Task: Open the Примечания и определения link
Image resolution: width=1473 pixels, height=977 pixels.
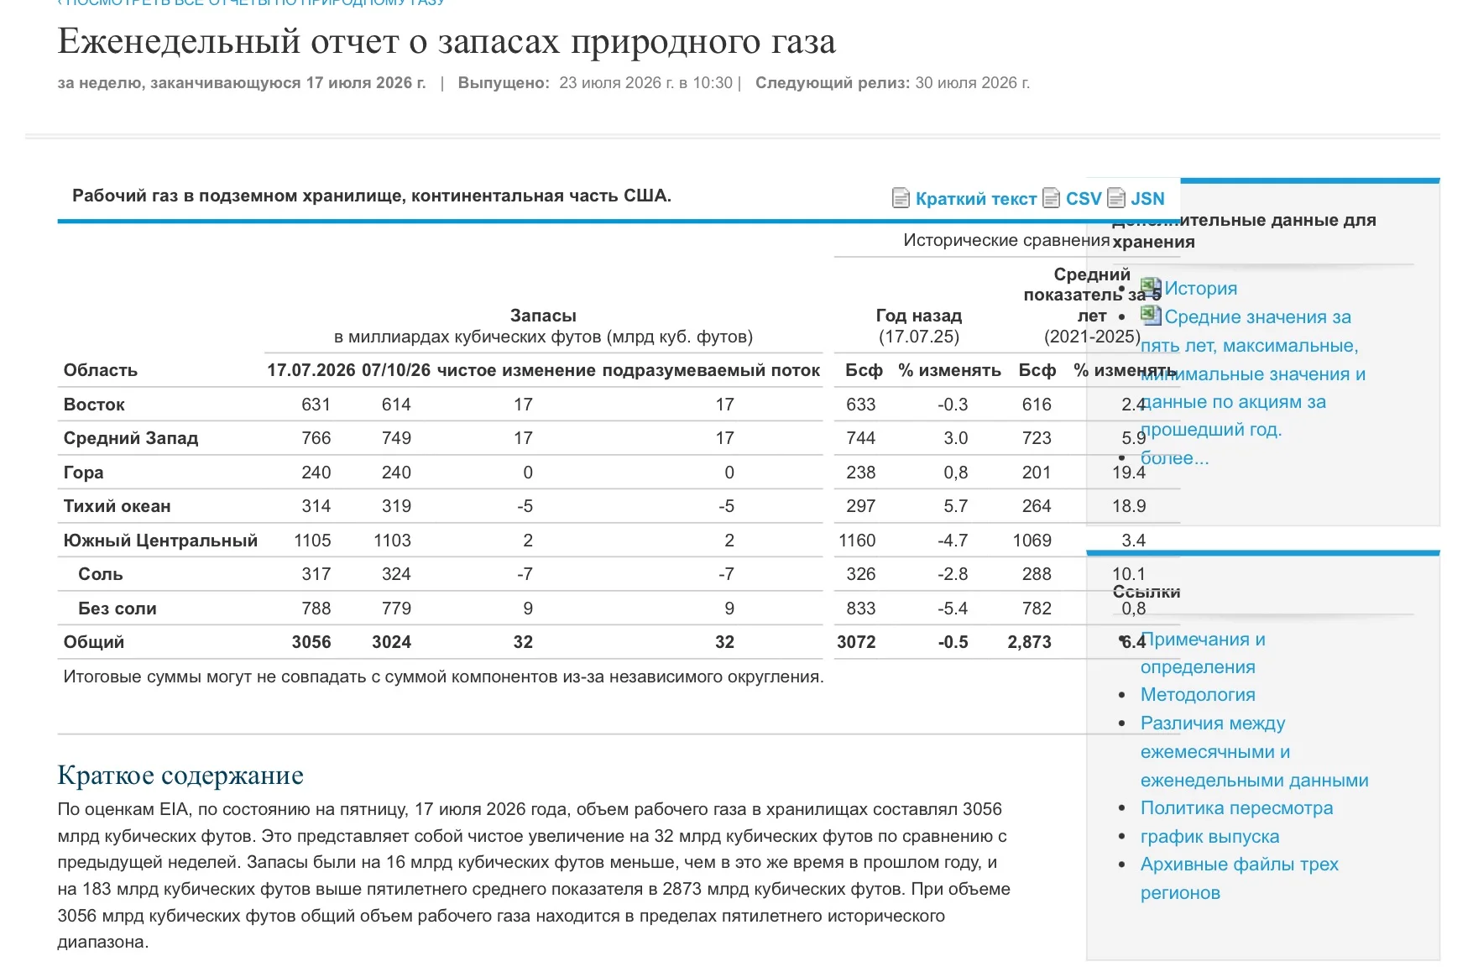Action: click(x=1203, y=653)
